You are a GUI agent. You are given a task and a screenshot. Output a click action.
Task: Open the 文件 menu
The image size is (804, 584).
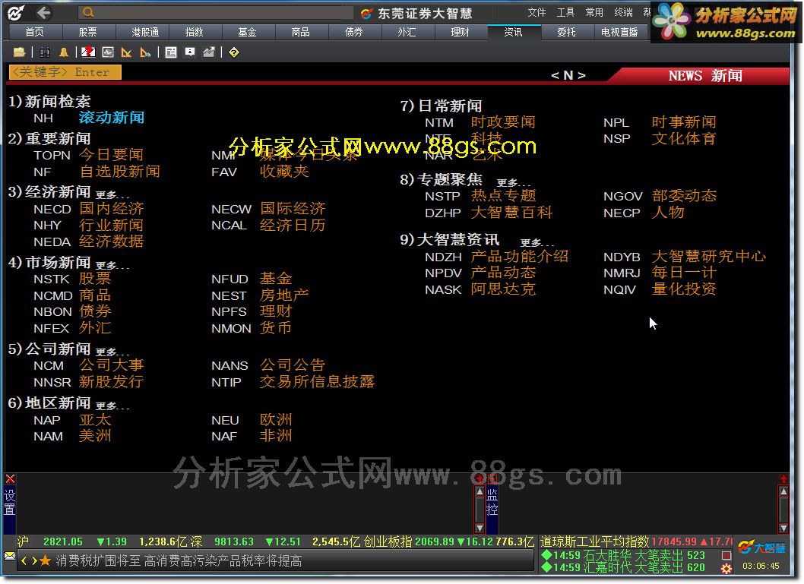tap(537, 12)
